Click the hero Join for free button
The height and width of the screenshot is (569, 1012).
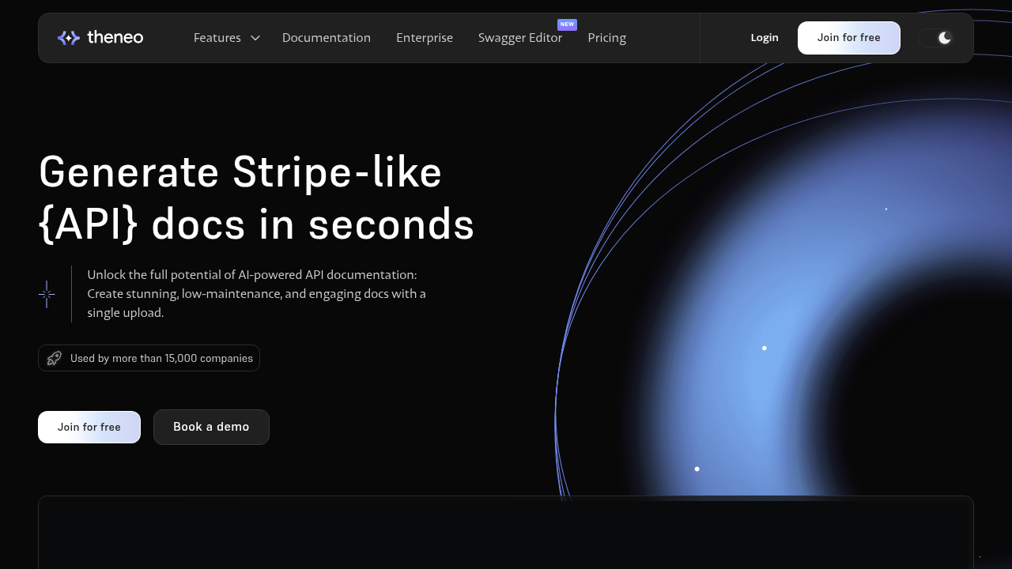(x=89, y=427)
